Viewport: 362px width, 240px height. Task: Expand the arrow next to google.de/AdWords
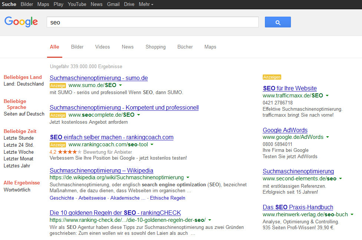pos(328,137)
